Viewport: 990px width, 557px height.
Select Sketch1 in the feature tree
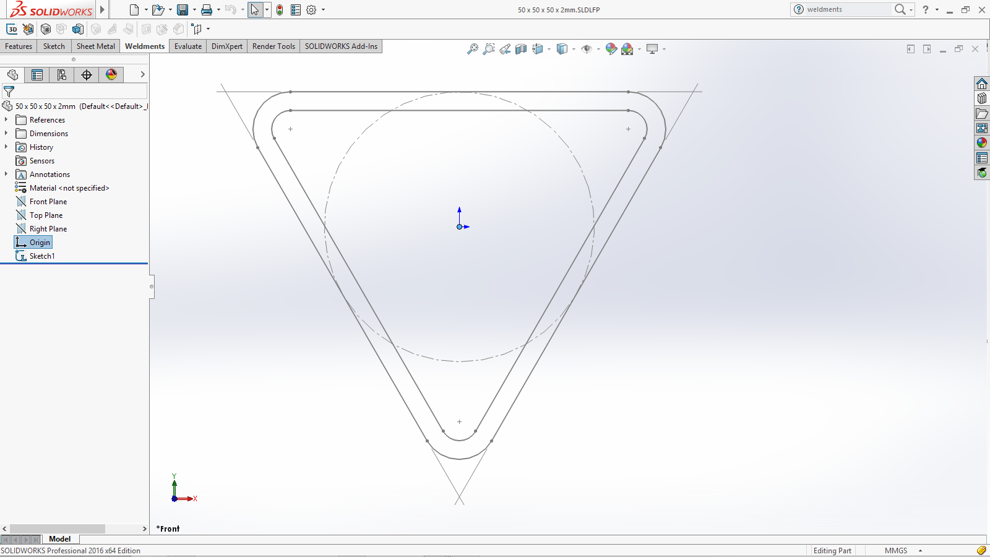[x=41, y=256]
